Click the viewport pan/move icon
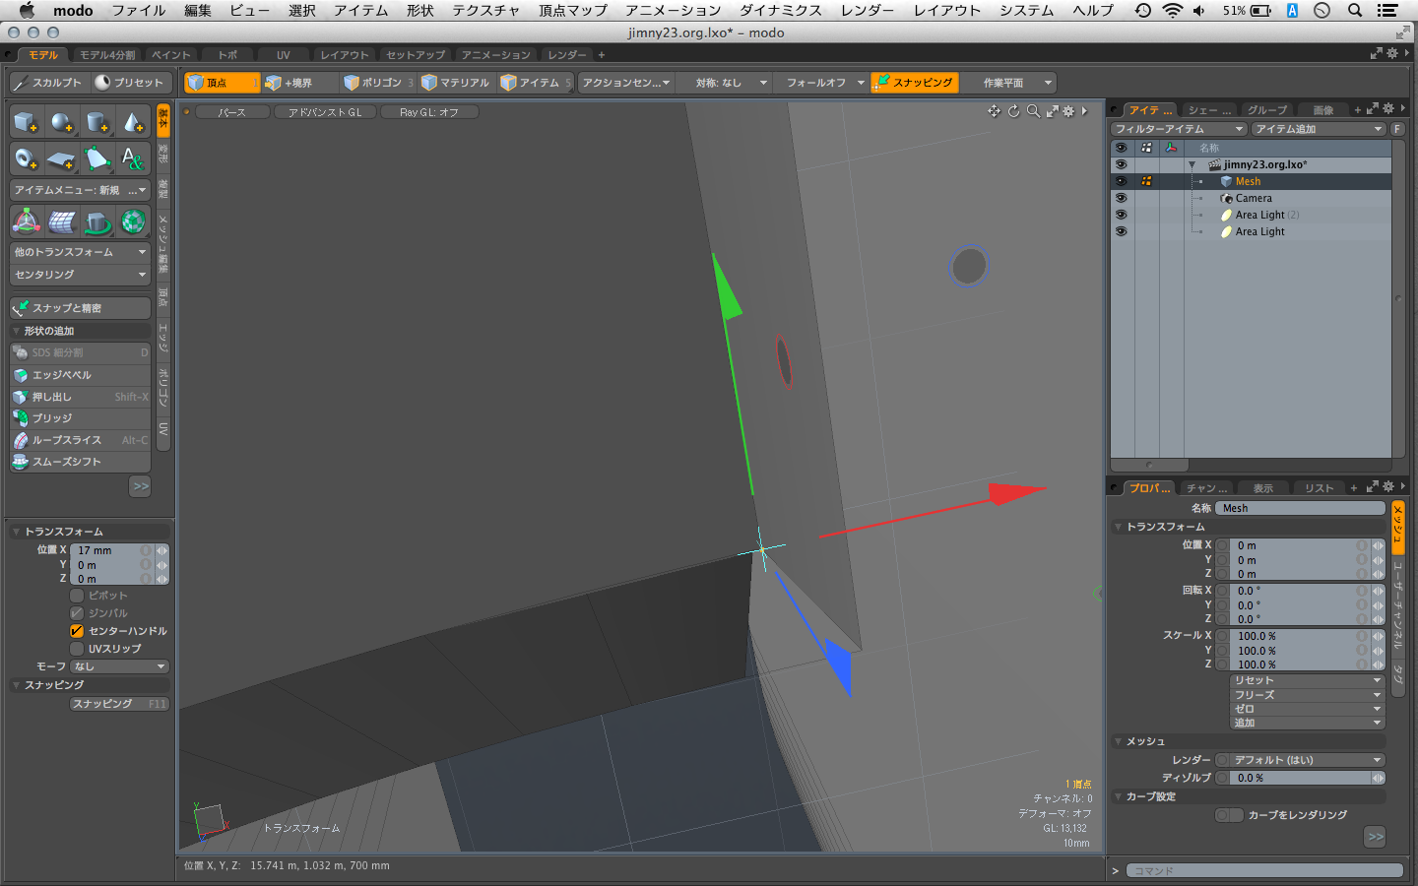Image resolution: width=1418 pixels, height=886 pixels. click(x=995, y=111)
